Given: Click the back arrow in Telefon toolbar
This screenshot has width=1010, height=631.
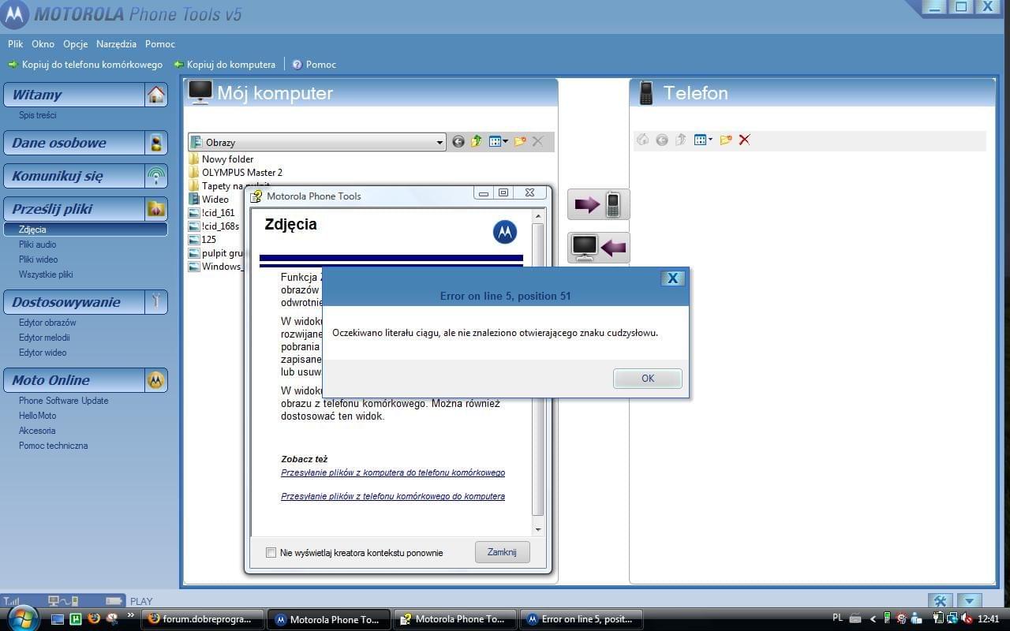Looking at the screenshot, I should pyautogui.click(x=662, y=140).
